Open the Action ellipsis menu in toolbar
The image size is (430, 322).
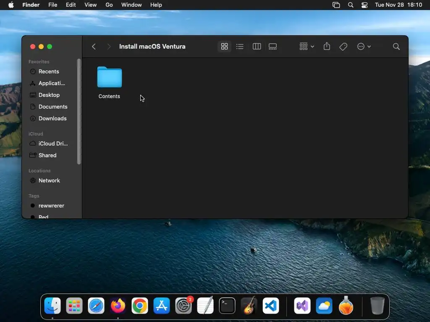[x=364, y=47]
